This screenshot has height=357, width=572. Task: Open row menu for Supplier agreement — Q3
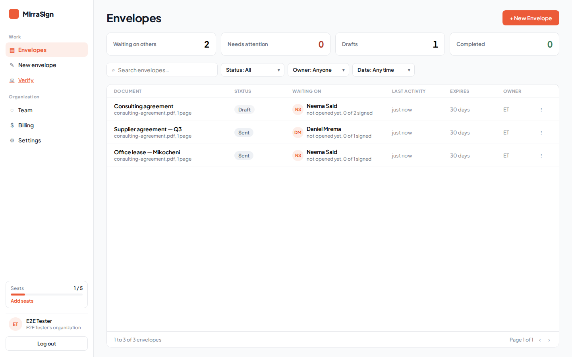pyautogui.click(x=541, y=133)
